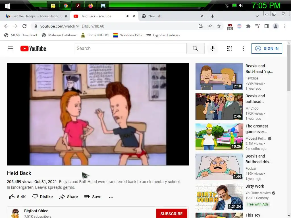
Task: Open Egyptian Embassy bookmark
Action: 163,35
